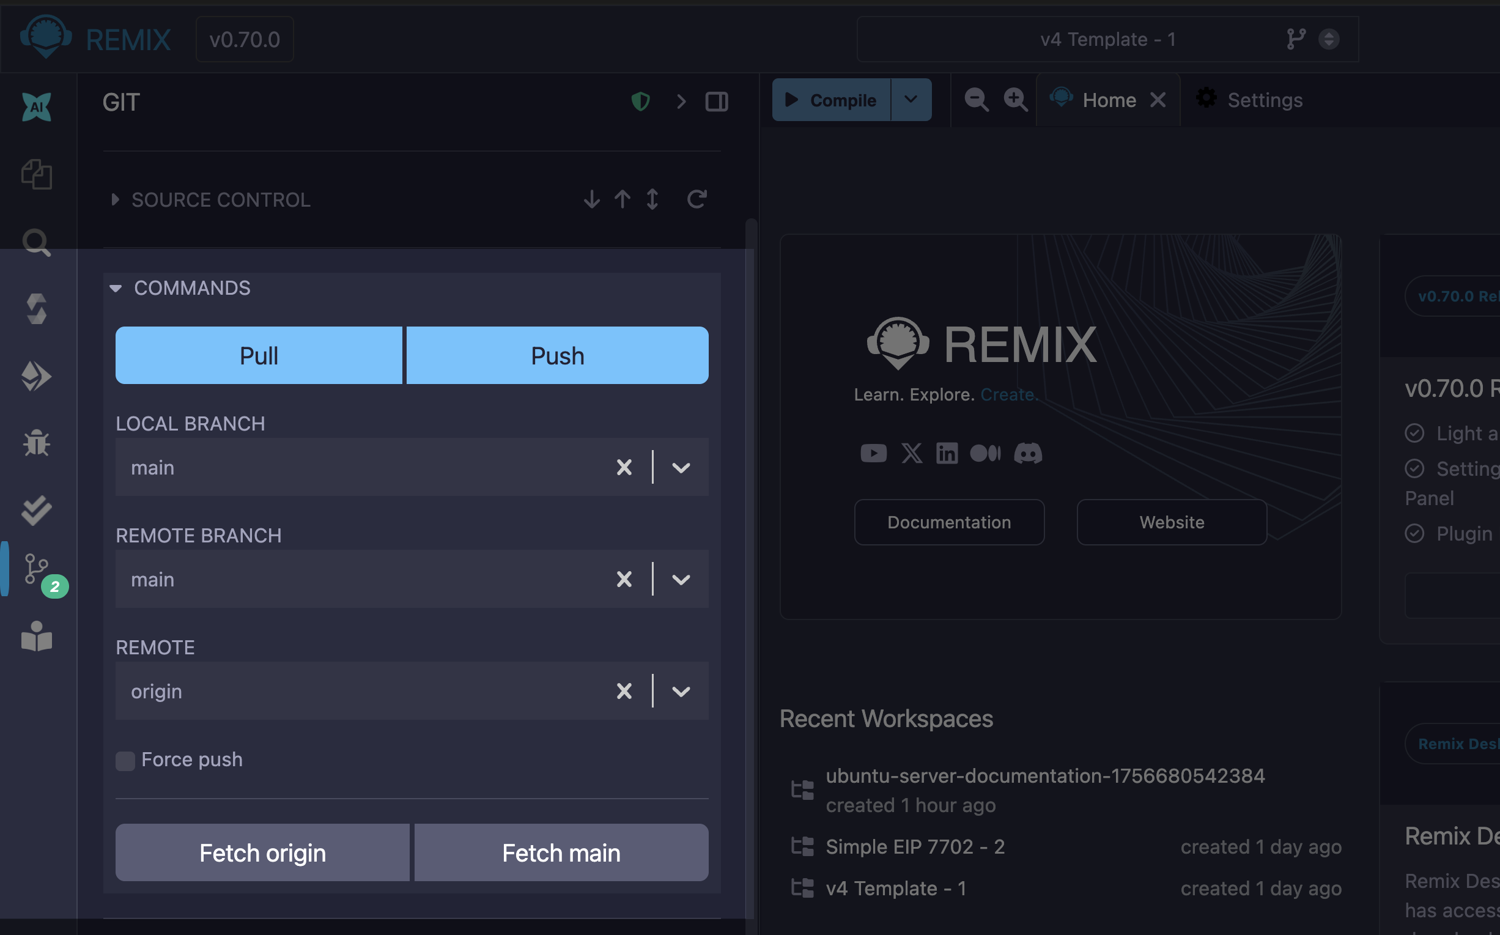Image resolution: width=1500 pixels, height=935 pixels.
Task: Click the v0.70.0 Release pill badge
Action: click(1453, 296)
